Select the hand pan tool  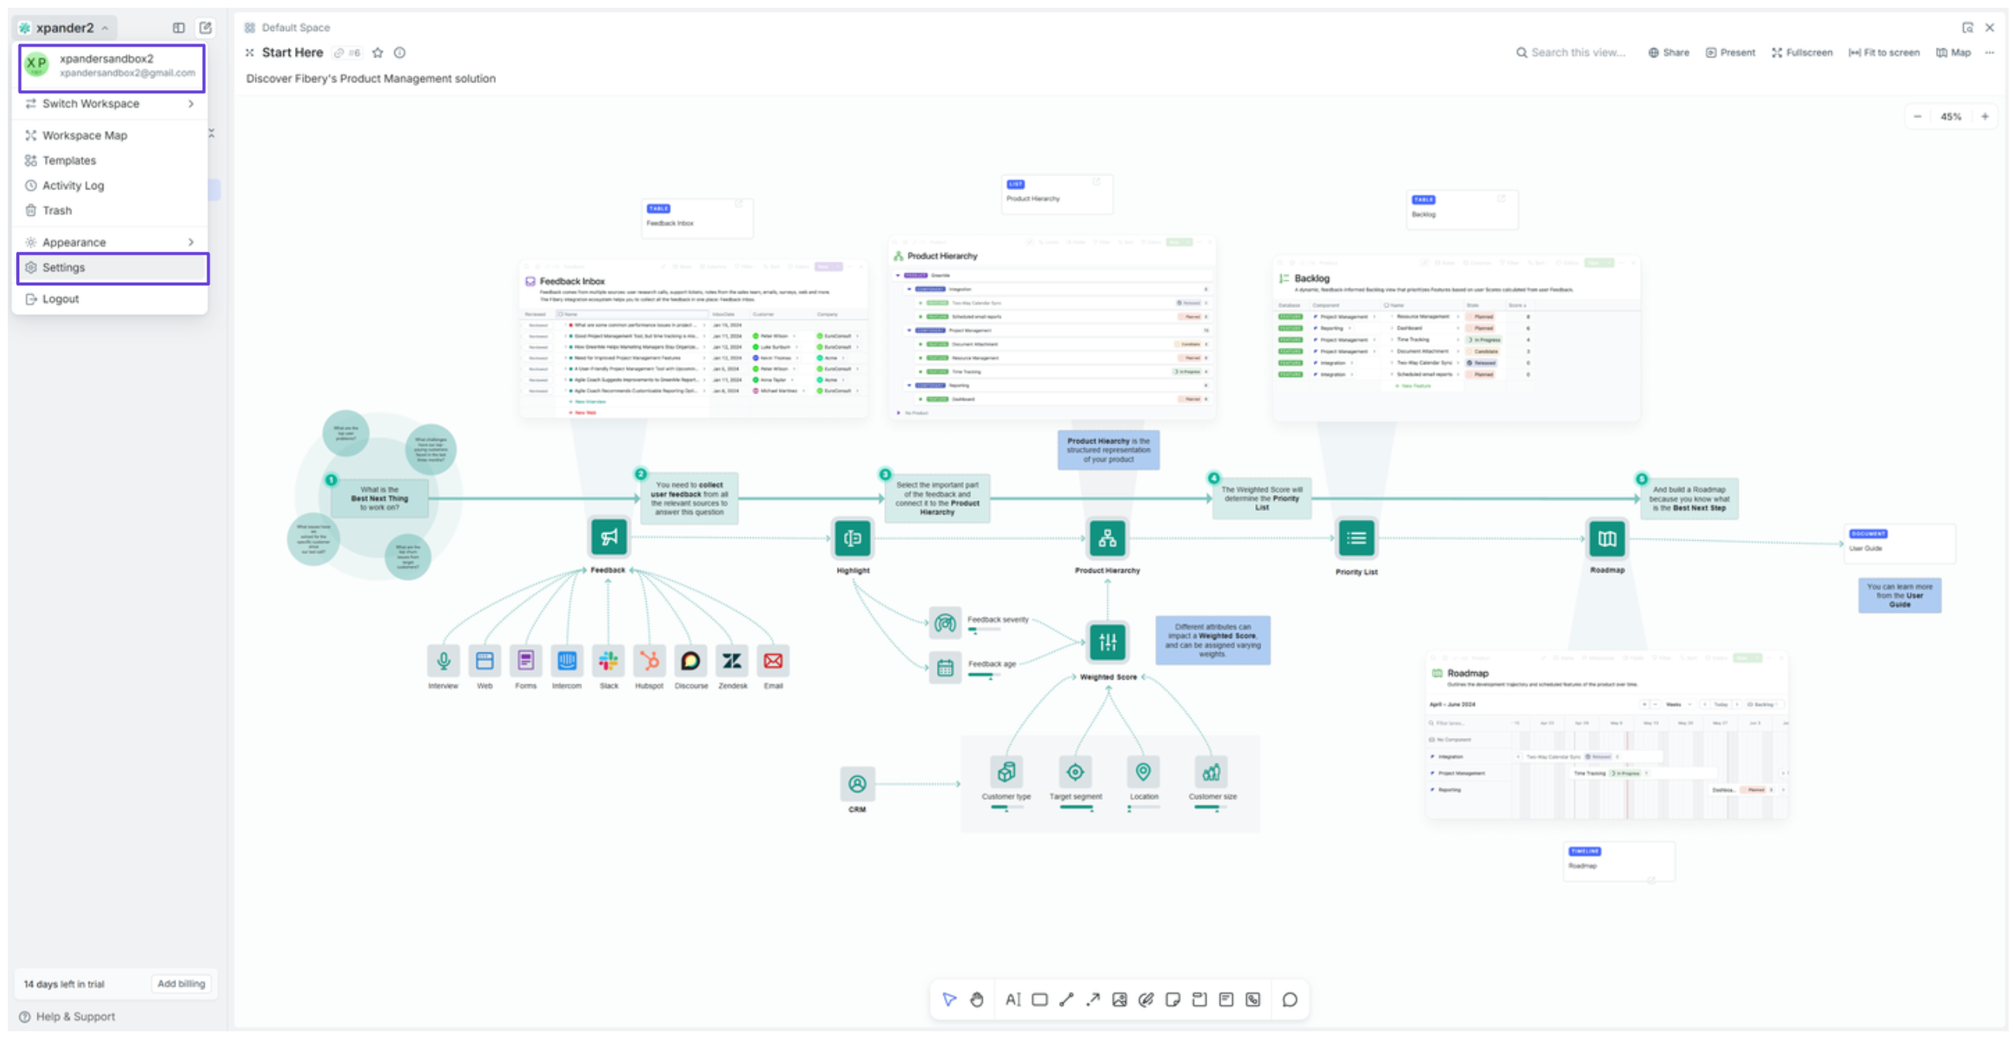pos(977,999)
